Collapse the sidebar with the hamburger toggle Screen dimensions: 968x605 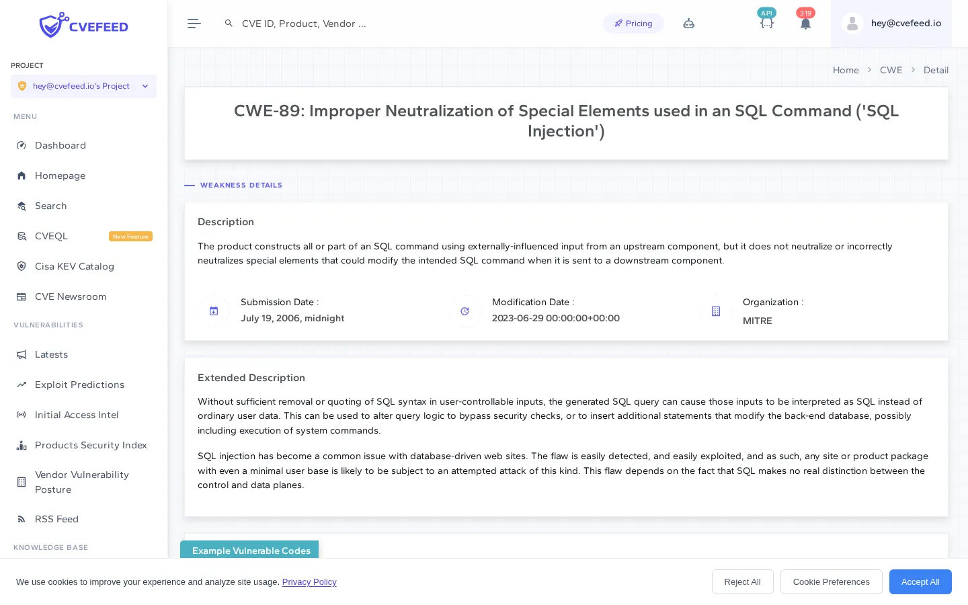(194, 24)
